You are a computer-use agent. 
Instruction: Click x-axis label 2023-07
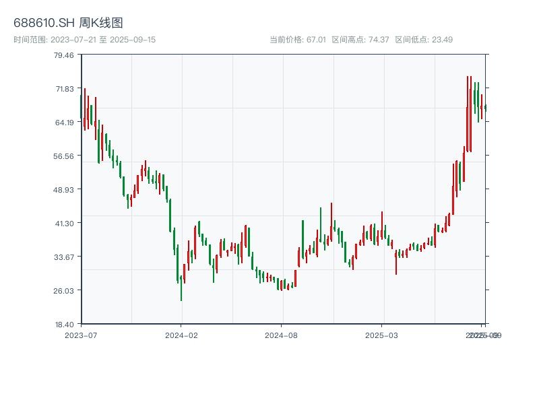[x=81, y=335]
